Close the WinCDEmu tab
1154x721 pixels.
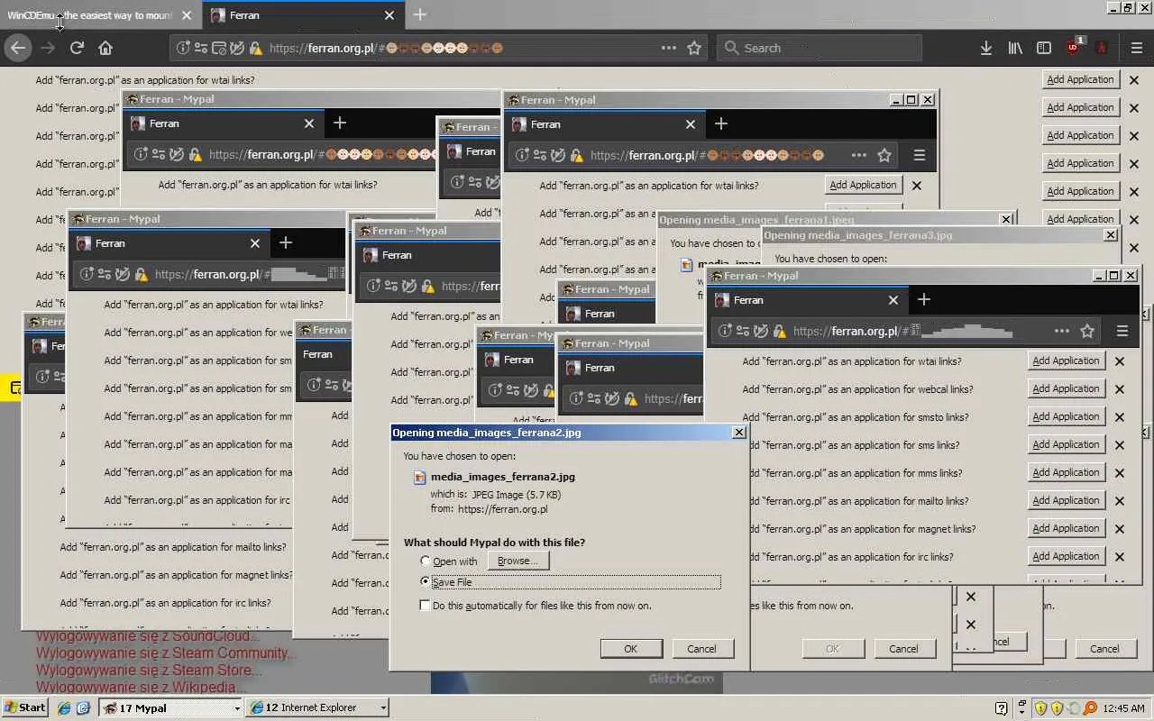tap(187, 15)
